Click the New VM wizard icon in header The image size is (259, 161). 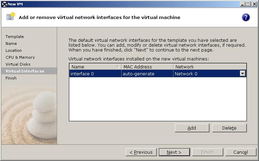coord(11,16)
